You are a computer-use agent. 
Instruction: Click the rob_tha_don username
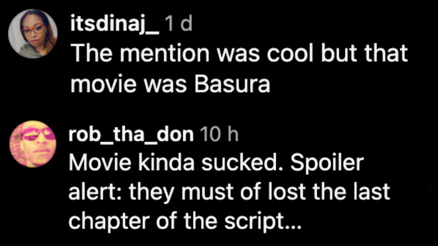pos(131,135)
